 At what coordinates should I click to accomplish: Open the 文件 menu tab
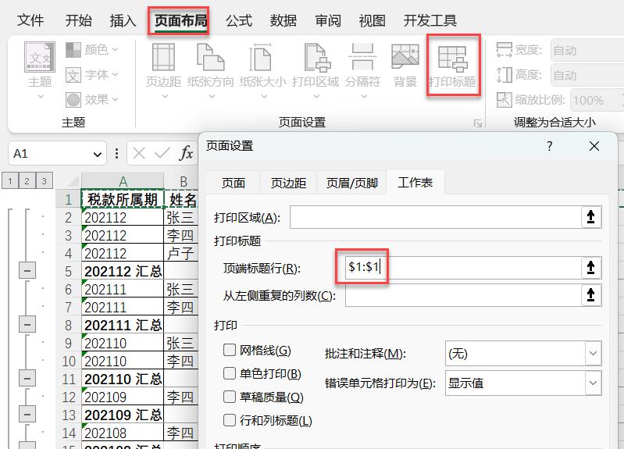30,20
